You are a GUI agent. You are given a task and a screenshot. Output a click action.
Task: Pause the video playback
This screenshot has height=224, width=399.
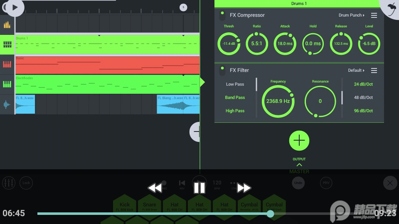point(199,188)
